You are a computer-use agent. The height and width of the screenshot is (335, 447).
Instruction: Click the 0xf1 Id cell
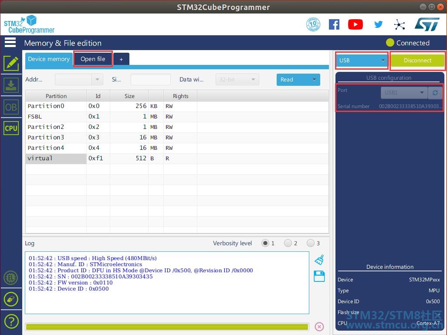point(98,158)
